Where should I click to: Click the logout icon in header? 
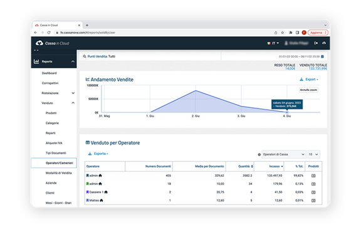coord(316,43)
